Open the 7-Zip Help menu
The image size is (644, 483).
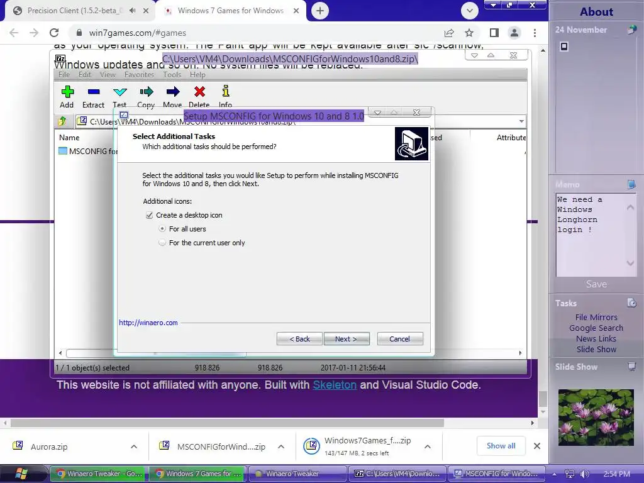coord(197,75)
